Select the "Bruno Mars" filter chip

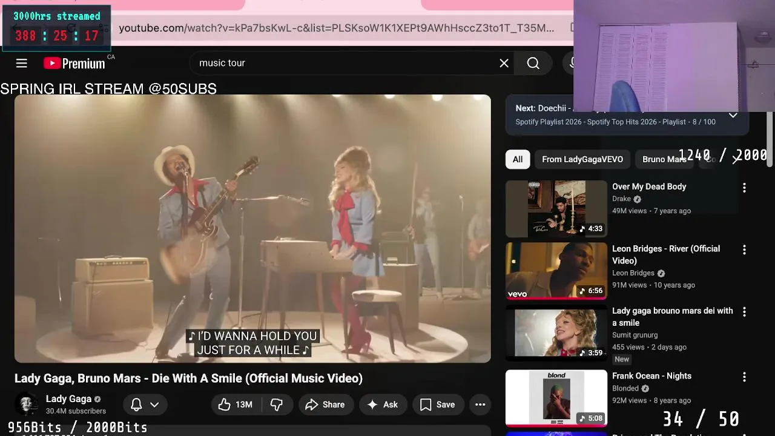click(x=664, y=159)
